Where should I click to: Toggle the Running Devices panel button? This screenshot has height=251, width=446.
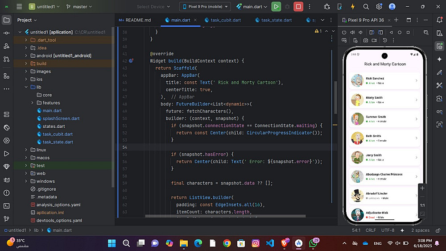pyautogui.click(x=439, y=46)
